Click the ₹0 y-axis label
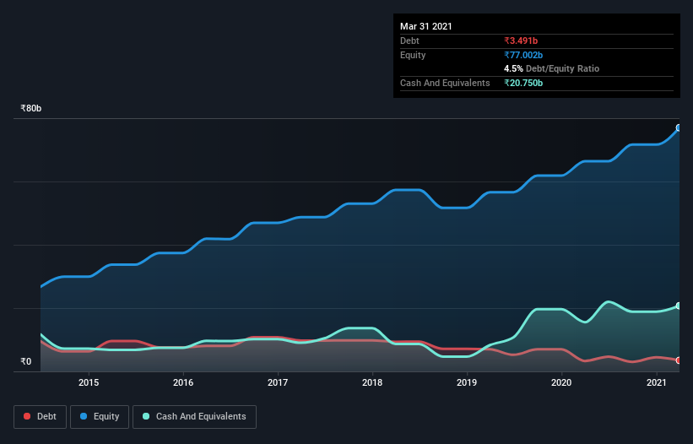The height and width of the screenshot is (444, 693). click(26, 361)
